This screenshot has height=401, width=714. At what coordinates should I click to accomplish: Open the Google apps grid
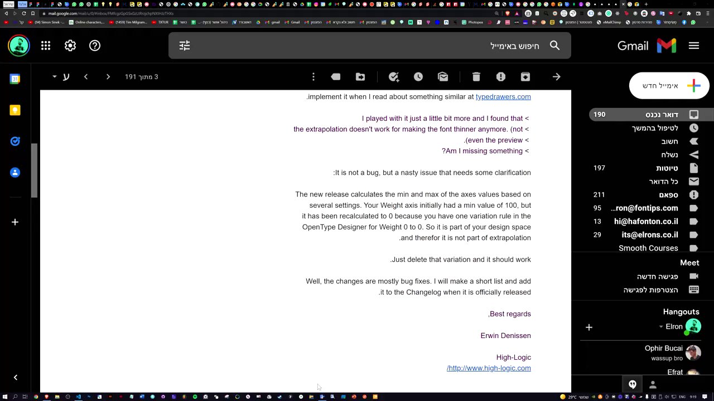46,46
